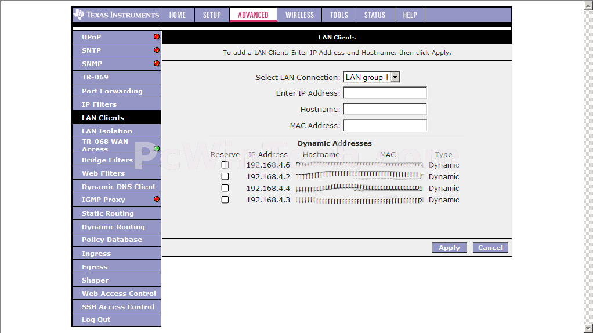This screenshot has width=593, height=333.
Task: Click the IP Address column header
Action: point(267,154)
